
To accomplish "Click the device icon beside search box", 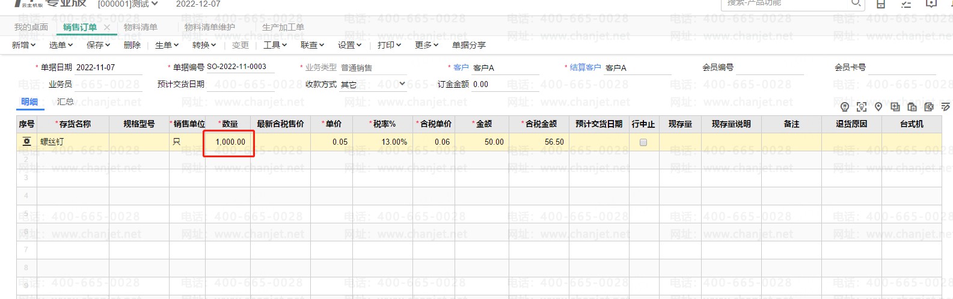I will [x=881, y=4].
